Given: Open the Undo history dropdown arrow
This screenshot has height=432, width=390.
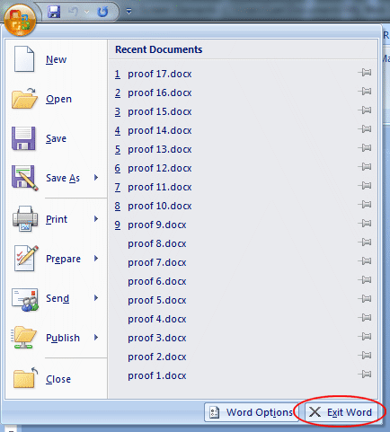Looking at the screenshot, I should pos(86,12).
